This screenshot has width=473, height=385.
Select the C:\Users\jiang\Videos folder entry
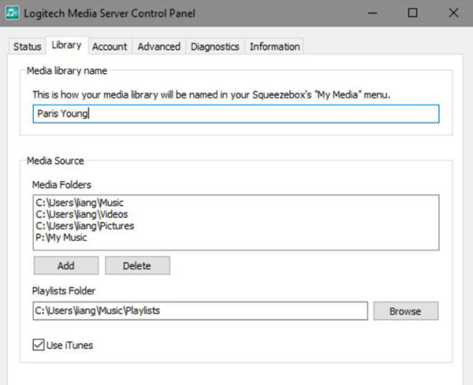point(82,214)
